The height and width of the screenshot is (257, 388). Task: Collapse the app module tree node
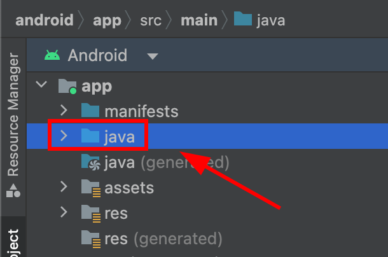click(41, 85)
